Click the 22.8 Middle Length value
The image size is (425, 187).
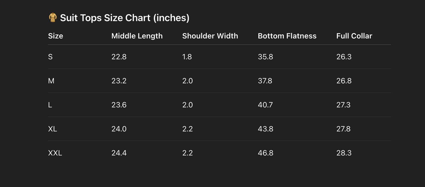tap(119, 57)
